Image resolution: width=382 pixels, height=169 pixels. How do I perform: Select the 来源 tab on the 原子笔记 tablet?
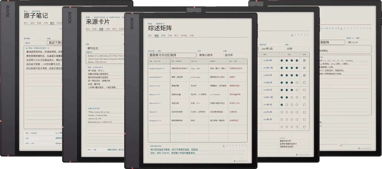point(39,23)
